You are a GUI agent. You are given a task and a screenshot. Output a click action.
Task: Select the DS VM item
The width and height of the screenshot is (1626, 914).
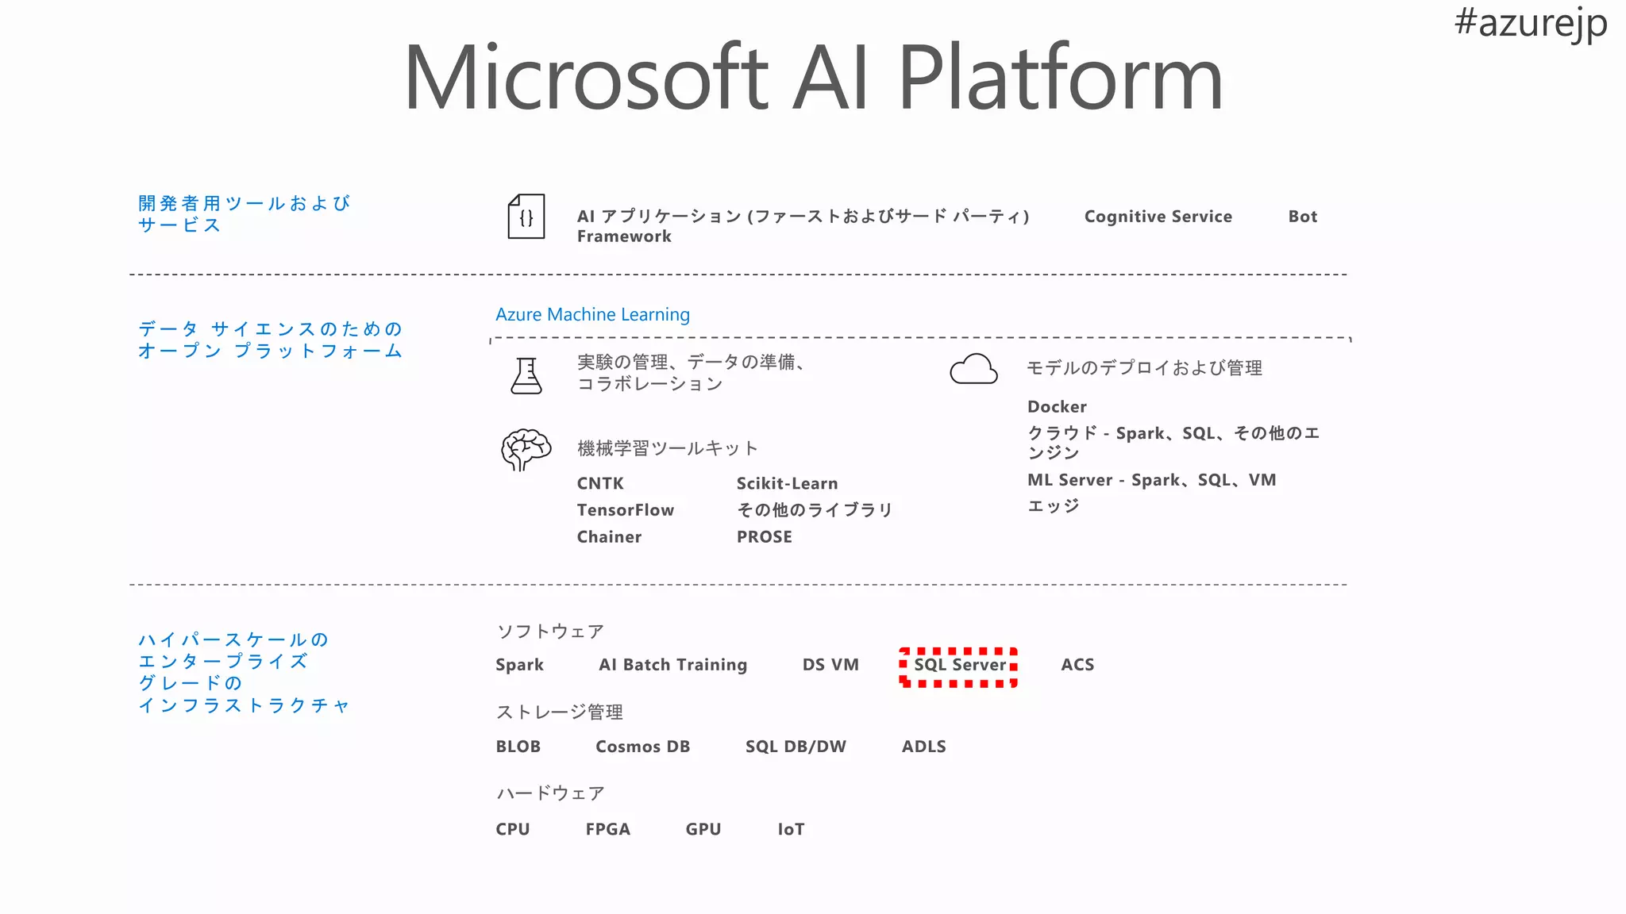tap(830, 665)
